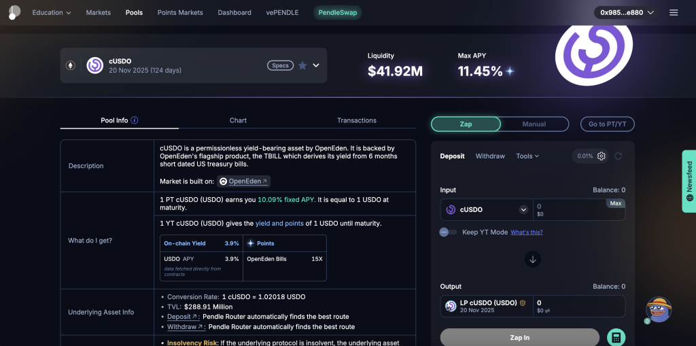Click the down arrow between Input and Output
Image resolution: width=696 pixels, height=346 pixels.
(533, 259)
